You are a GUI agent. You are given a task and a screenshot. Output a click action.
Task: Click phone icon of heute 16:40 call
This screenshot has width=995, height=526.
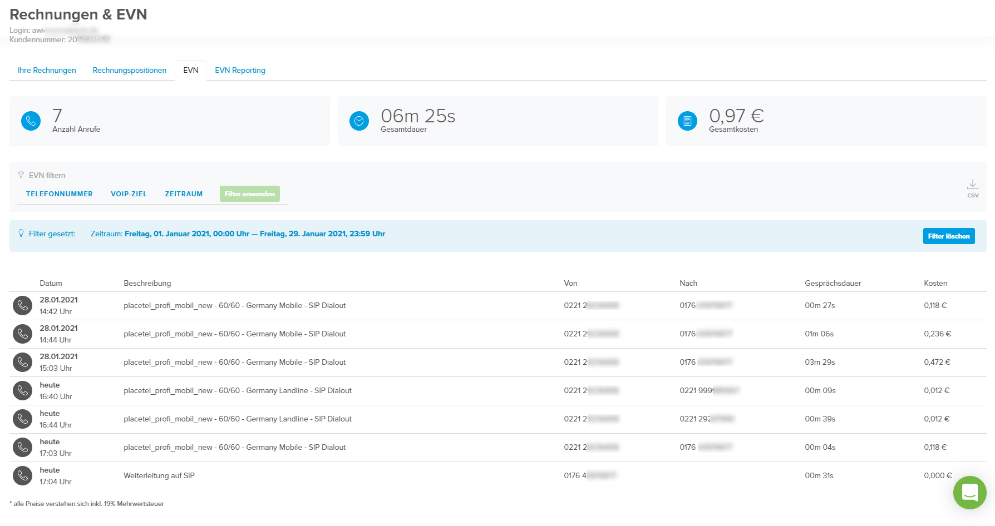(22, 391)
